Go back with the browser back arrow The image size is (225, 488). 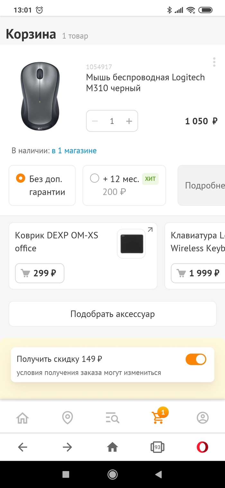tap(22, 447)
